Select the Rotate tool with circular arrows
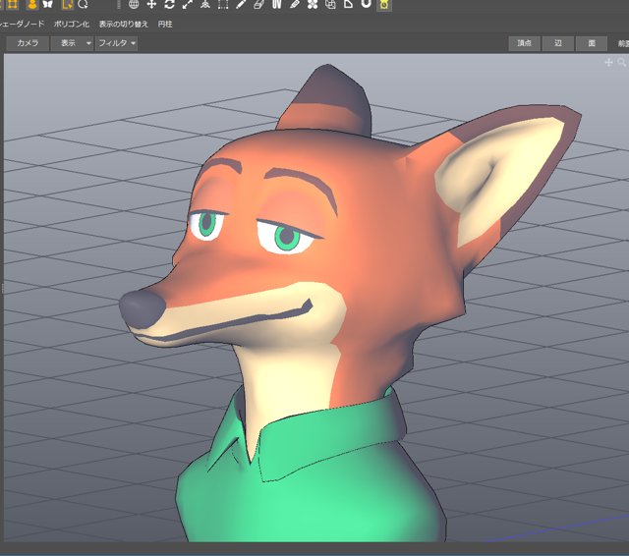This screenshot has height=556, width=629. pos(169,4)
